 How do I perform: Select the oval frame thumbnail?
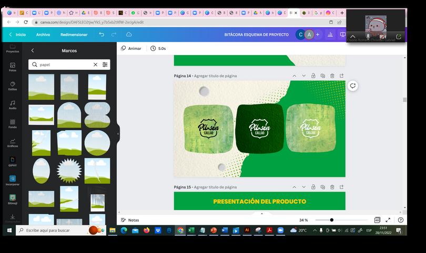[42, 171]
